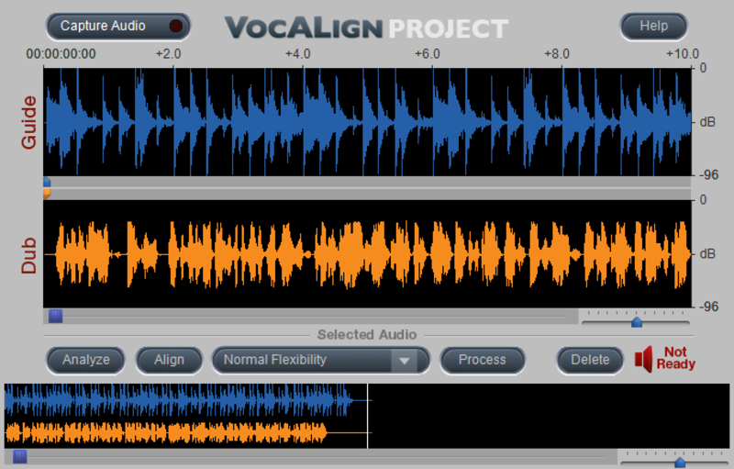The height and width of the screenshot is (469, 734).
Task: Click the white position line in the overview
Action: click(368, 416)
